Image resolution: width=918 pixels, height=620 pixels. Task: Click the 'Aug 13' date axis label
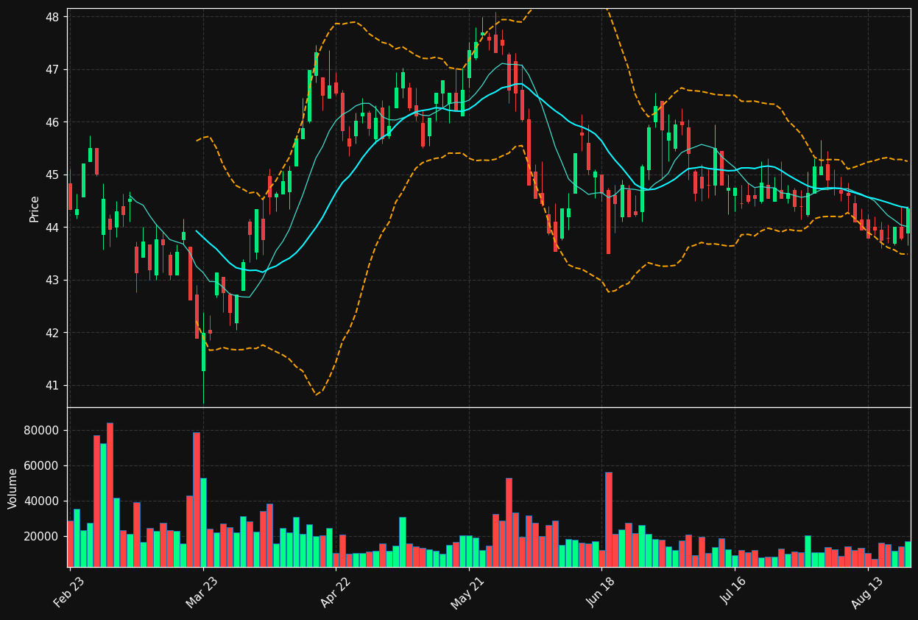(x=866, y=591)
